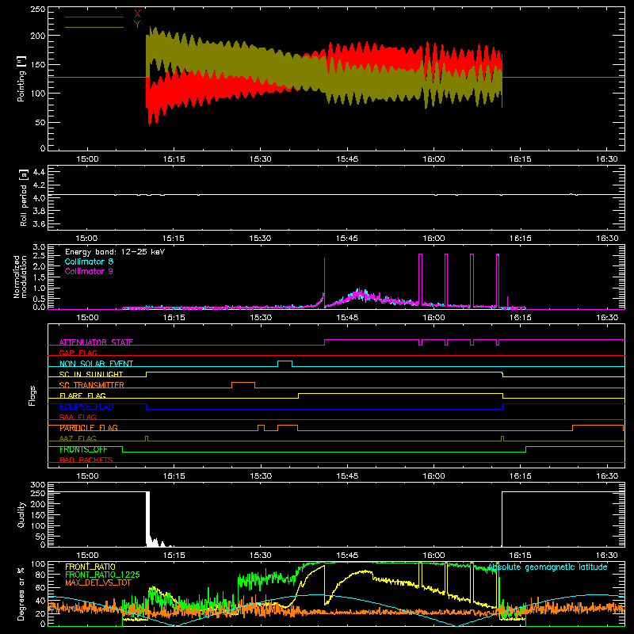
Task: Click the NON_SOLAR_EVENT flag label
Action: (96, 364)
